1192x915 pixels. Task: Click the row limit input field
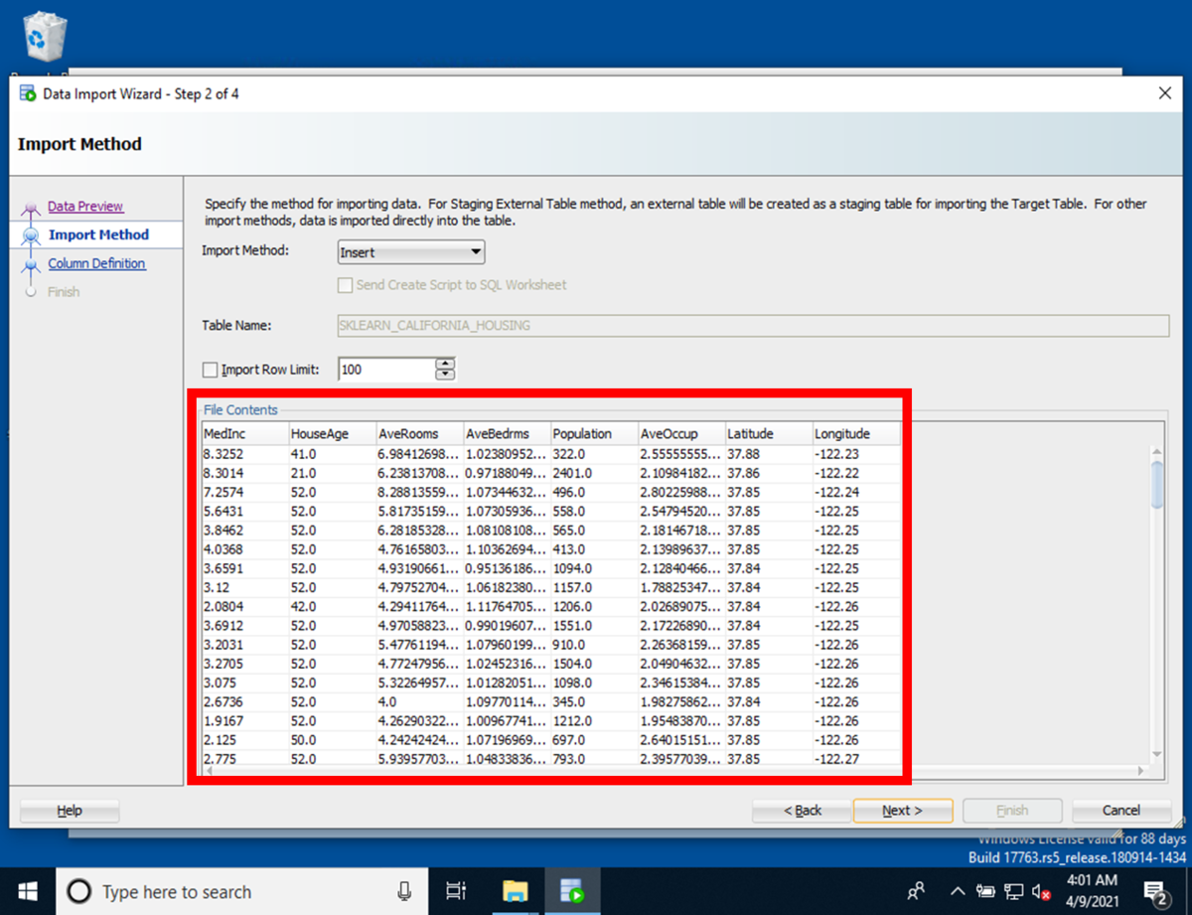pyautogui.click(x=386, y=370)
